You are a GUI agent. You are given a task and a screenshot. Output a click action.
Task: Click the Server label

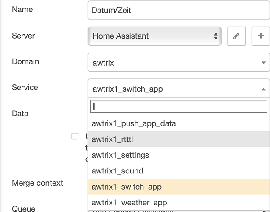23,36
